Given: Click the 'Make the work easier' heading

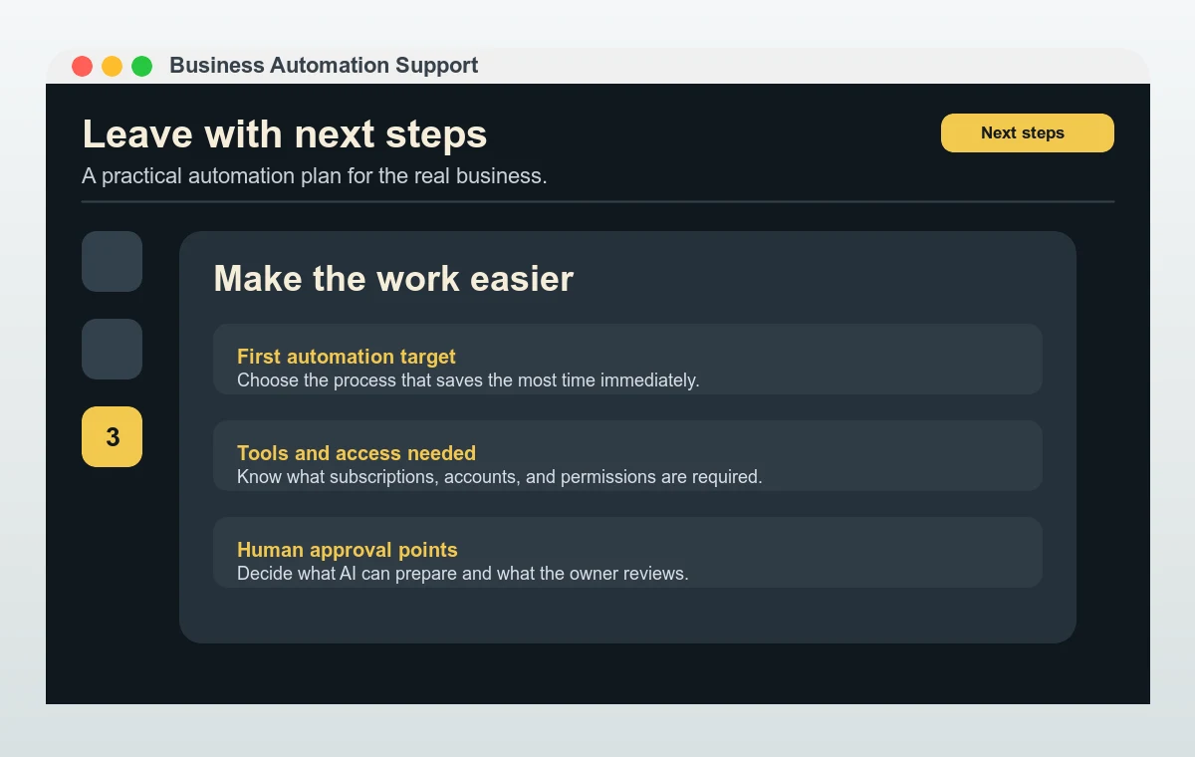Looking at the screenshot, I should coord(393,278).
